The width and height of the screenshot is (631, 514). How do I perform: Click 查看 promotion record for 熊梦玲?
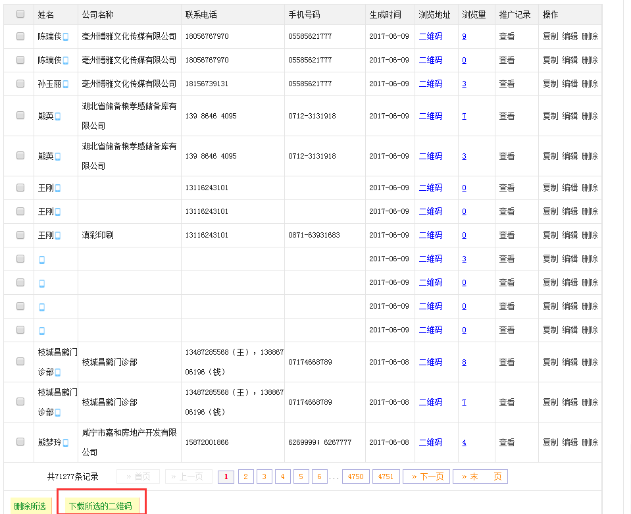click(x=507, y=442)
